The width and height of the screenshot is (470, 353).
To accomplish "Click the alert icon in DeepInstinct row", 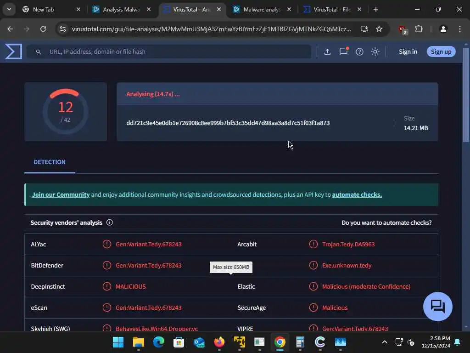I will 106,286.
